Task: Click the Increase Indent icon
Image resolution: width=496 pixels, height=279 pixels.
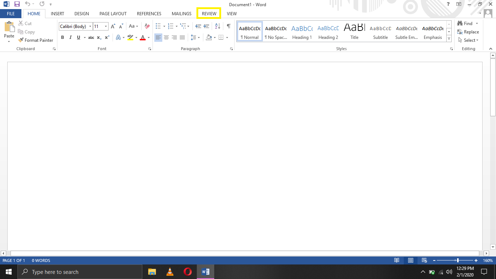Action: (206, 26)
